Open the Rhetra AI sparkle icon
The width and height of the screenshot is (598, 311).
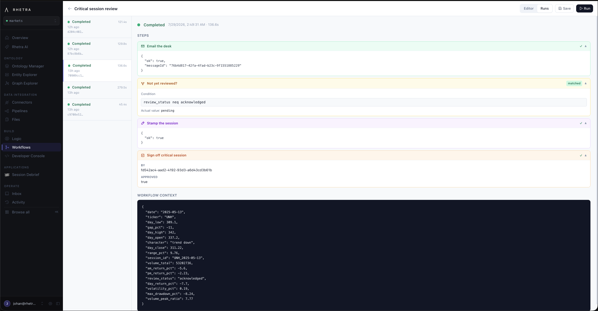[x=7, y=47]
